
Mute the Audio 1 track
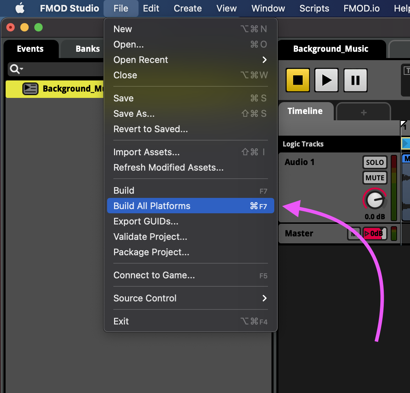(x=375, y=178)
